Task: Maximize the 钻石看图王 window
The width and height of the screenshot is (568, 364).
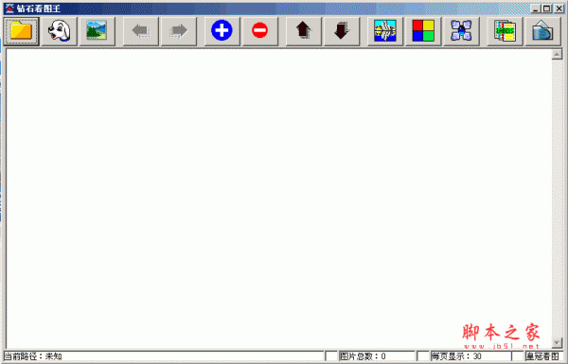Action: (x=547, y=9)
